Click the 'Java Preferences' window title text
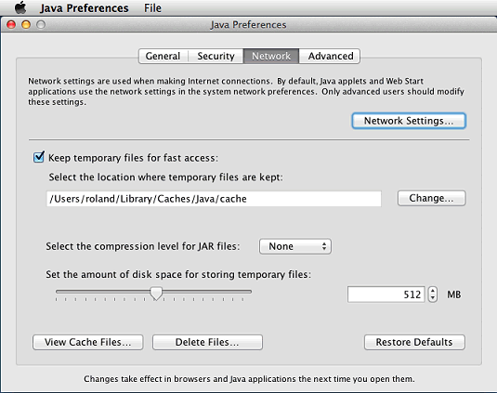Viewport: 497px width, 393px height. (x=248, y=25)
